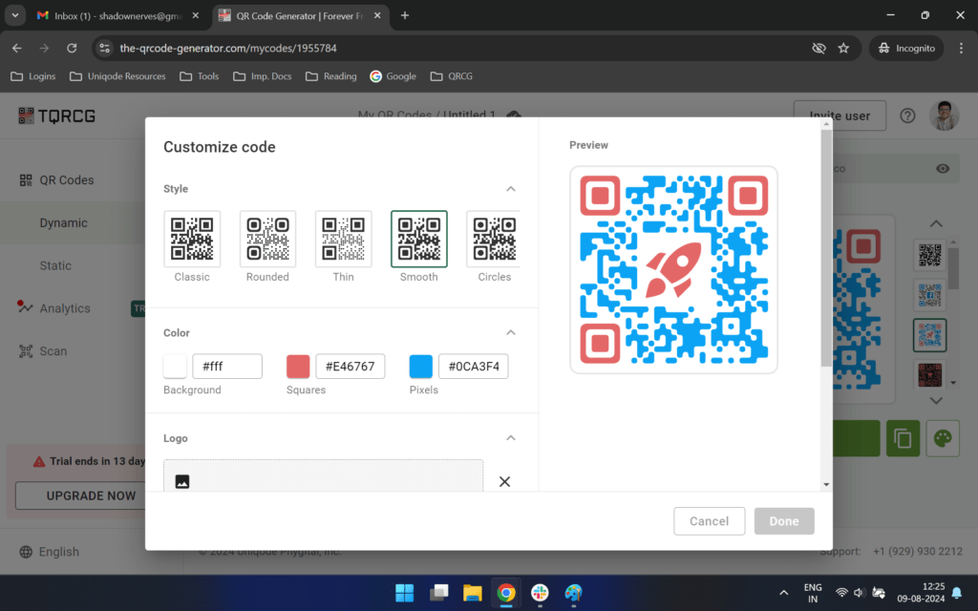Open the Scan sidebar icon

26,351
